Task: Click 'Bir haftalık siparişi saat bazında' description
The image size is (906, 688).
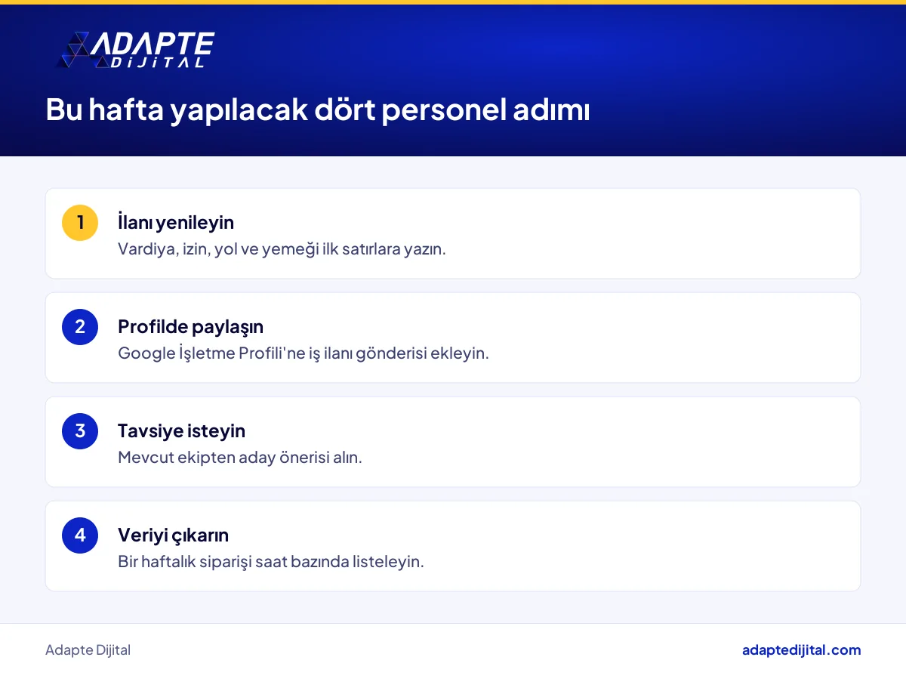Action: pos(271,562)
